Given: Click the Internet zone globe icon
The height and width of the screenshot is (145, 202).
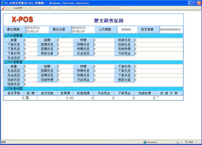Looking at the screenshot, I should [145, 142].
